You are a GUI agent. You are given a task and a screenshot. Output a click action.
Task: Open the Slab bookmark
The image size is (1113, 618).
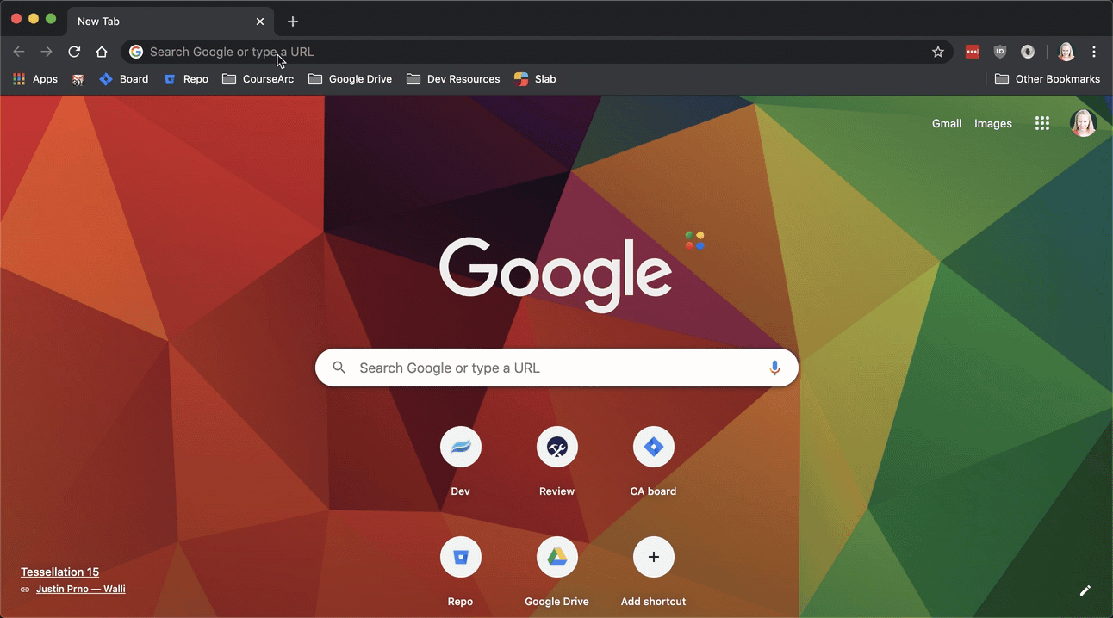point(535,79)
